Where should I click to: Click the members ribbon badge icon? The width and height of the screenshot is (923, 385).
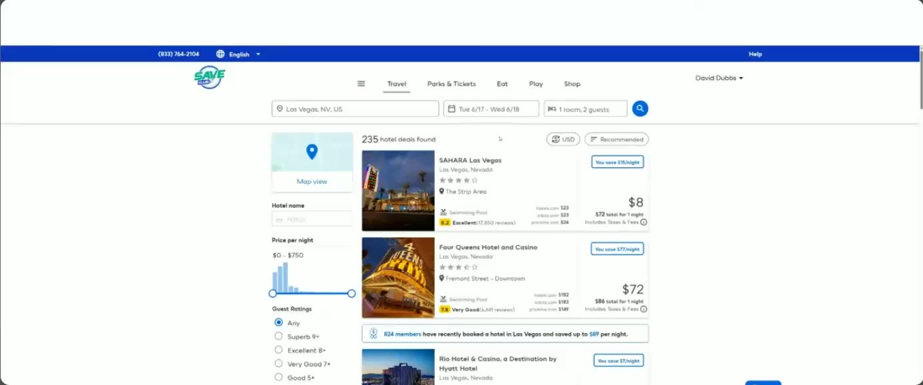coord(373,334)
